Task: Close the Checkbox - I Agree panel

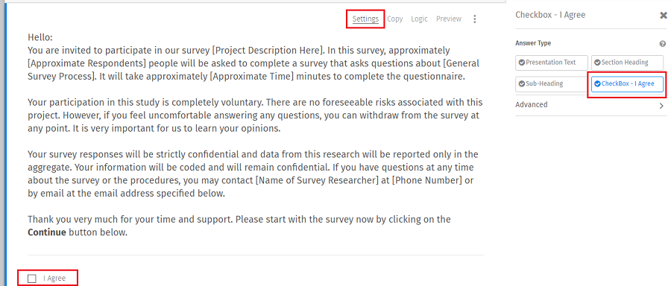Action: (x=664, y=16)
